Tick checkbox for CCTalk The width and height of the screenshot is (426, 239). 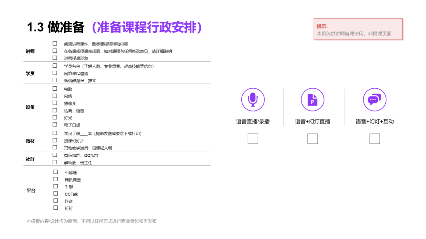(x=56, y=194)
